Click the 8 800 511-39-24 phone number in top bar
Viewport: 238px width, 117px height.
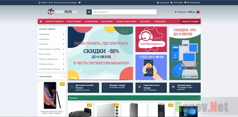click(x=47, y=3)
